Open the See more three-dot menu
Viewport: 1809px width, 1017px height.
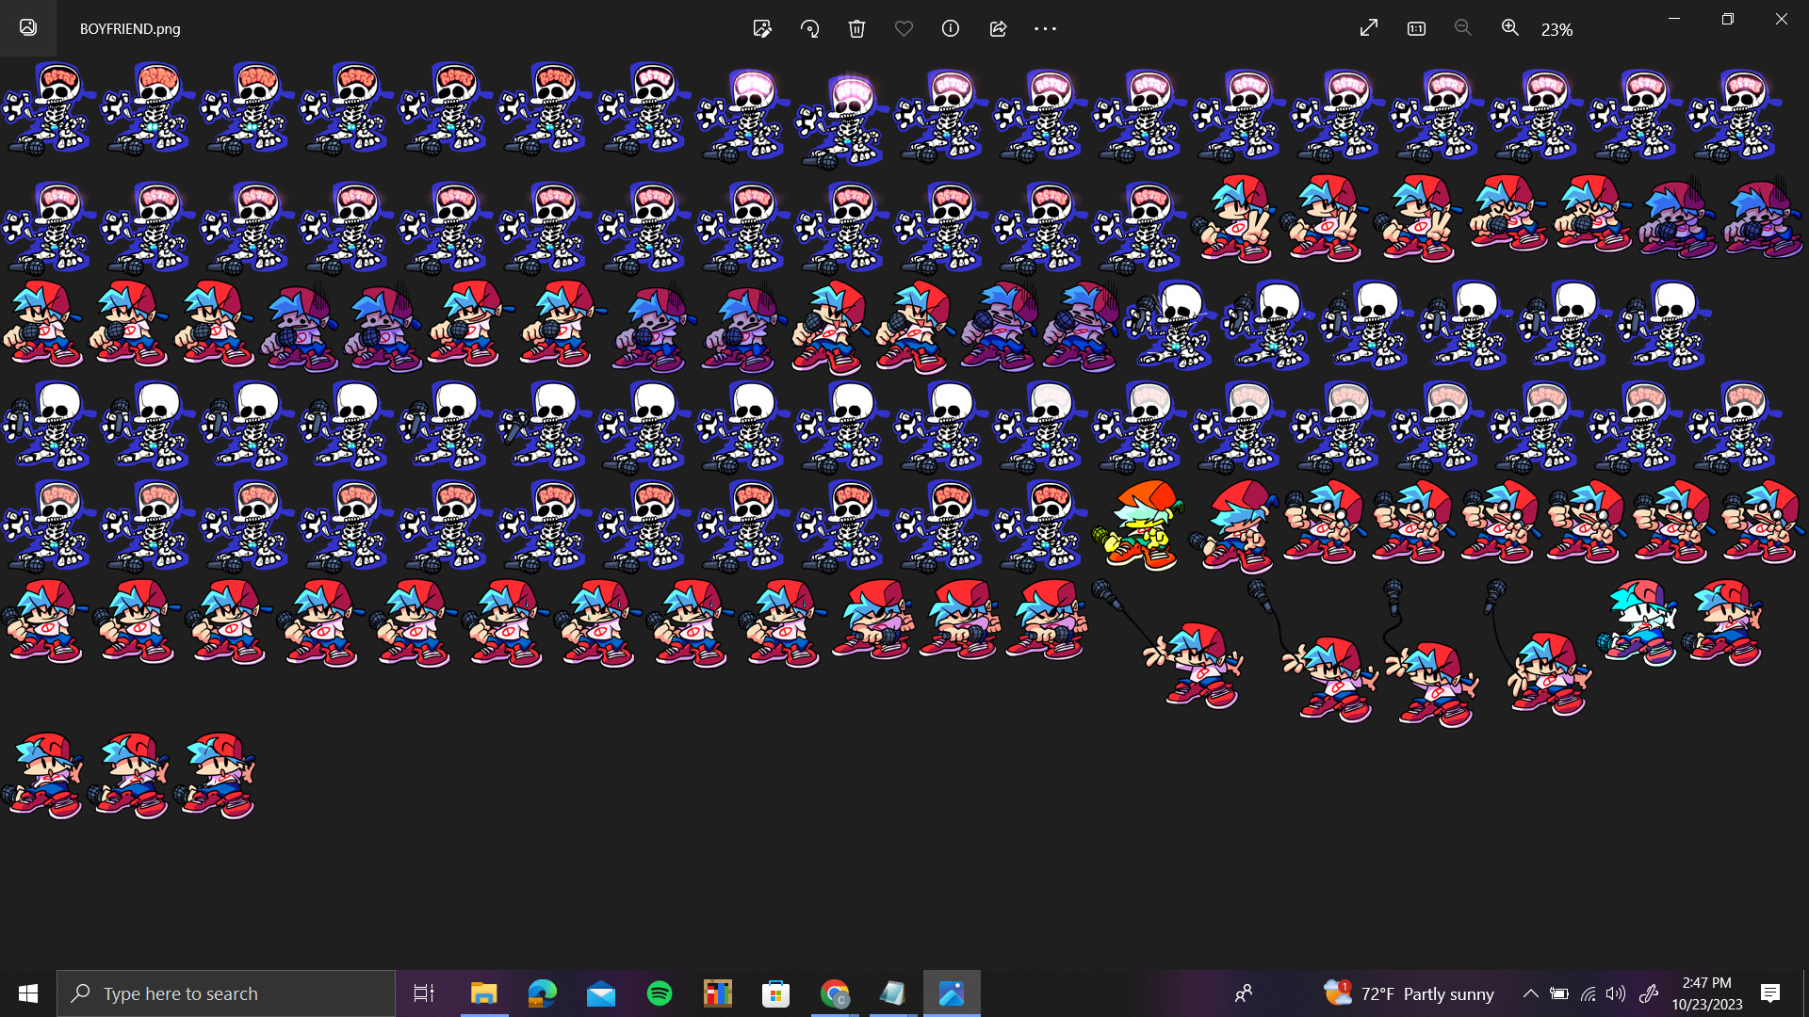(x=1045, y=28)
